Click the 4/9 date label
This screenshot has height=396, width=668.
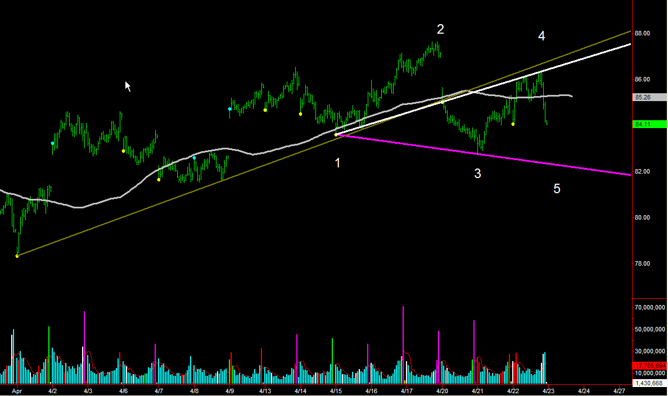229,391
